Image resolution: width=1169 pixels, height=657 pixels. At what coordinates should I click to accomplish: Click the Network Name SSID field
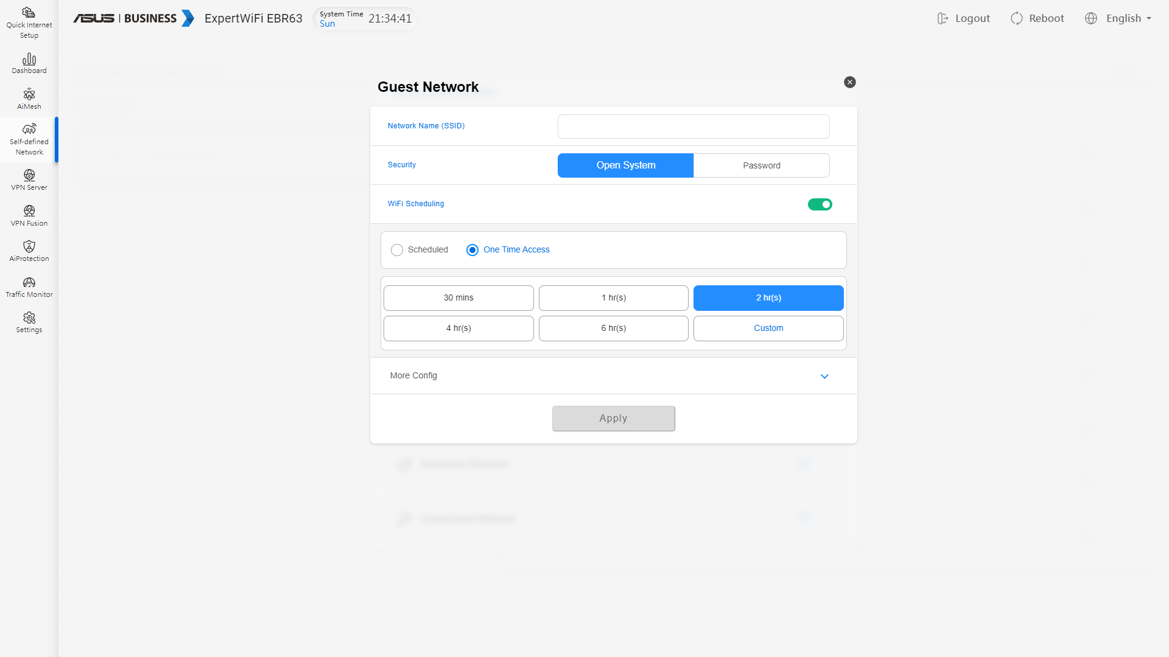pyautogui.click(x=693, y=127)
